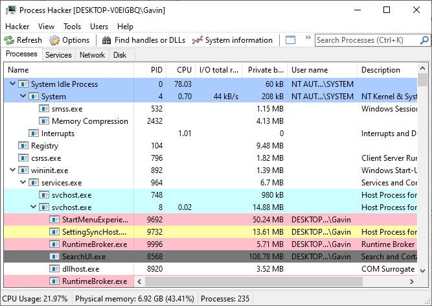Click the Process Hacker title bar icon

11,10
